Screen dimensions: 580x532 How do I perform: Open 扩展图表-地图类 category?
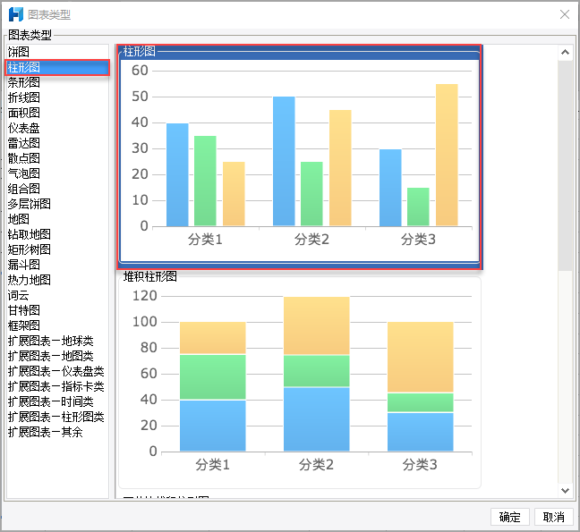click(57, 356)
